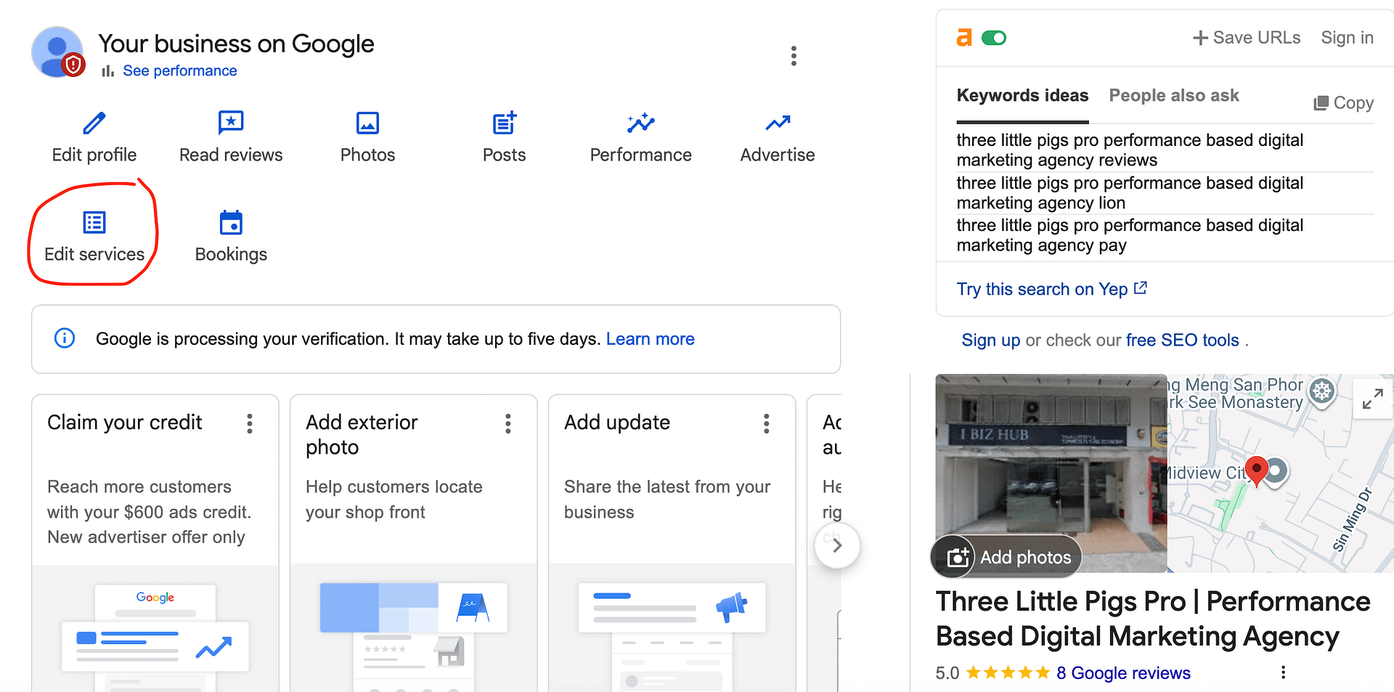Screen dimensions: 1394x692
Task: Open the I BIZ HUB storefront photo
Action: (x=1051, y=465)
